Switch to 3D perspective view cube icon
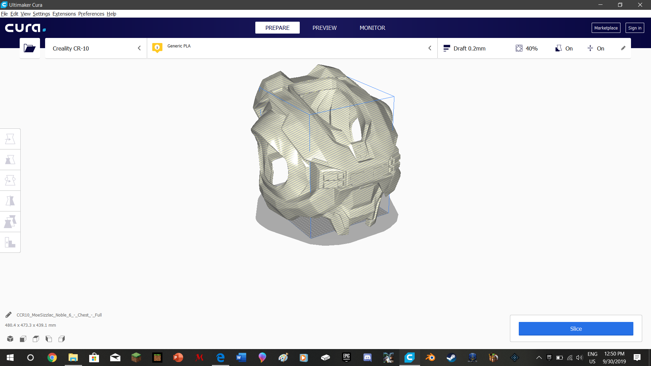The width and height of the screenshot is (651, 366). click(10, 339)
